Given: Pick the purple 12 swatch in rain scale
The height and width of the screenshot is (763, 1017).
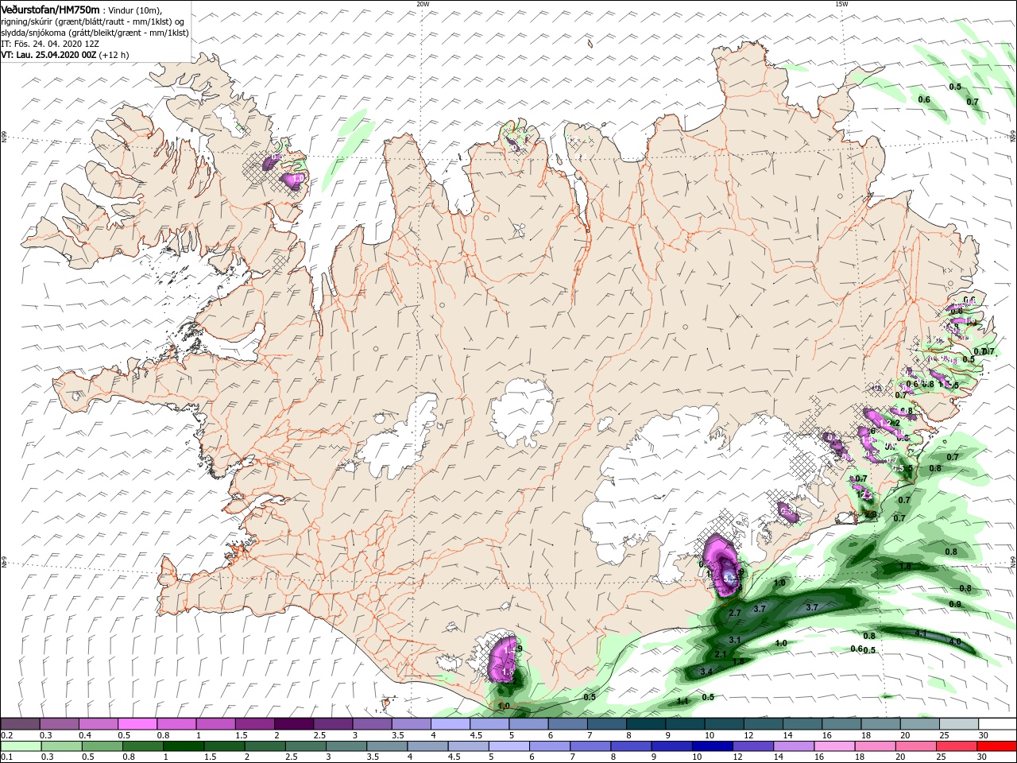Looking at the screenshot, I should pos(752,746).
